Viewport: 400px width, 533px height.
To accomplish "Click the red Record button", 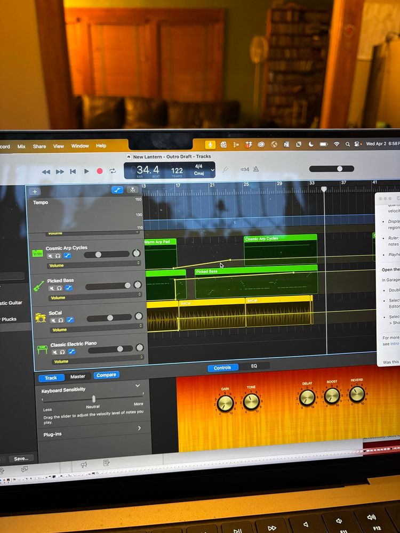I will [100, 171].
